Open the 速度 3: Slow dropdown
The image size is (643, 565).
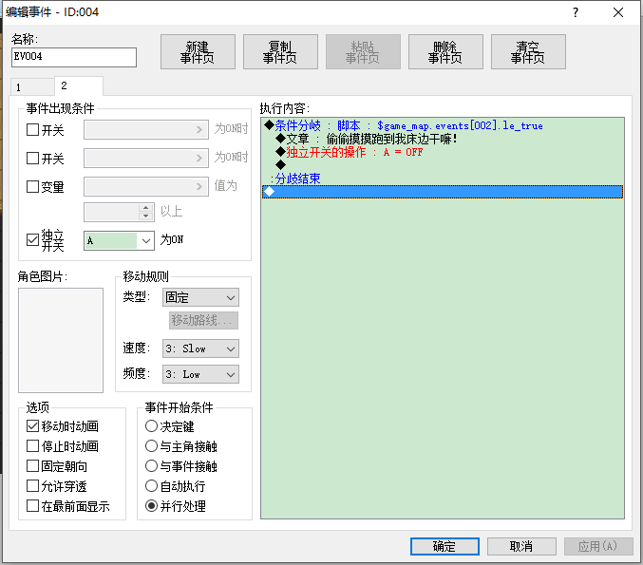pos(200,348)
